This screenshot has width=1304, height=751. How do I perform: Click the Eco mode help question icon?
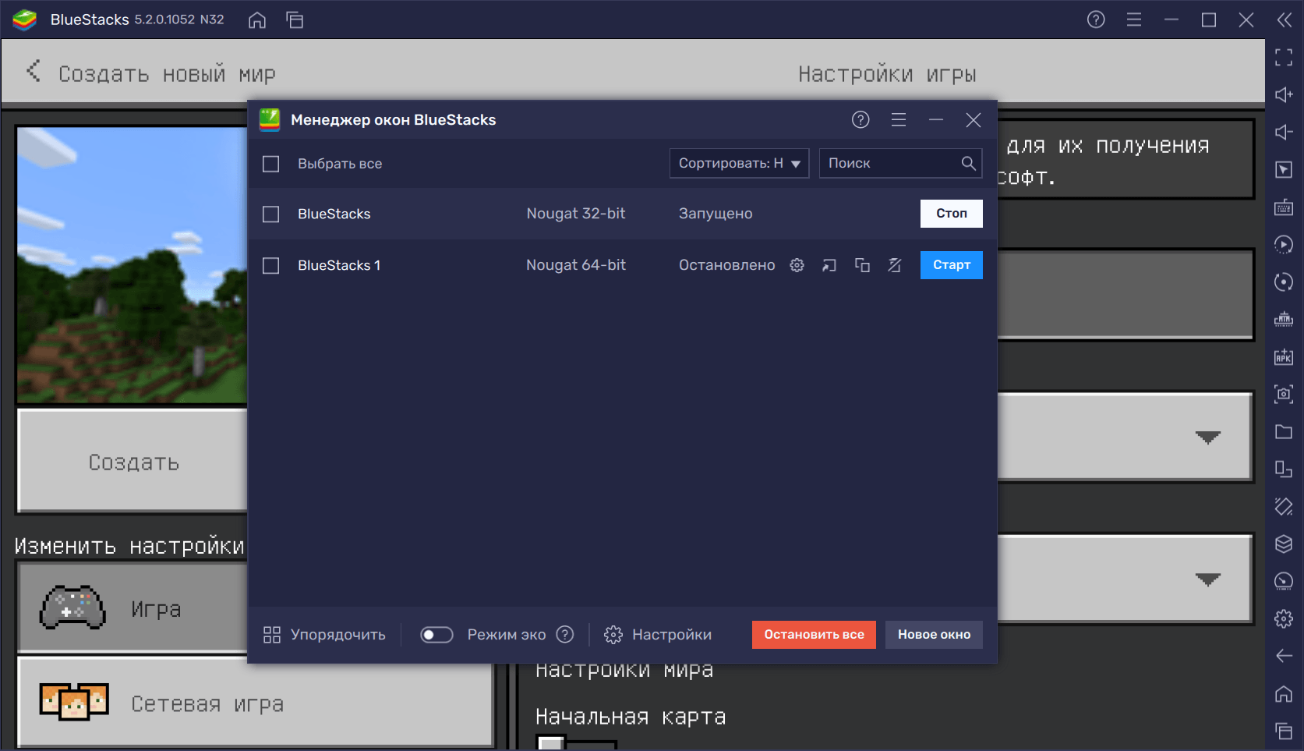tap(565, 635)
